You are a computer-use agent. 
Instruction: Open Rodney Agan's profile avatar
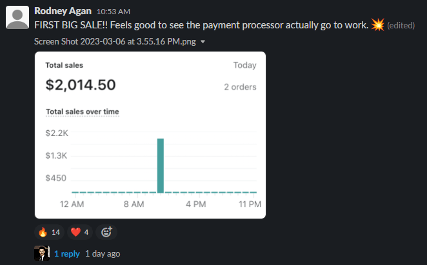pyautogui.click(x=17, y=17)
